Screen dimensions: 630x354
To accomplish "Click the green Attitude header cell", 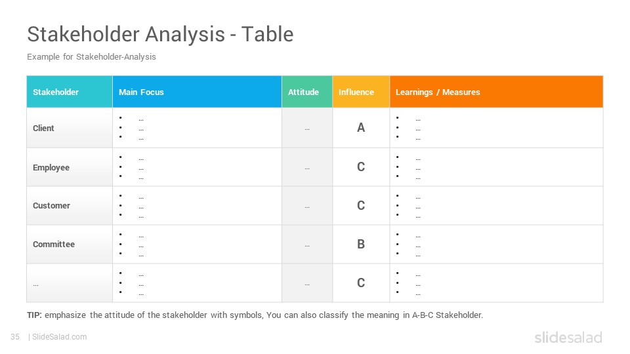I will click(x=307, y=92).
